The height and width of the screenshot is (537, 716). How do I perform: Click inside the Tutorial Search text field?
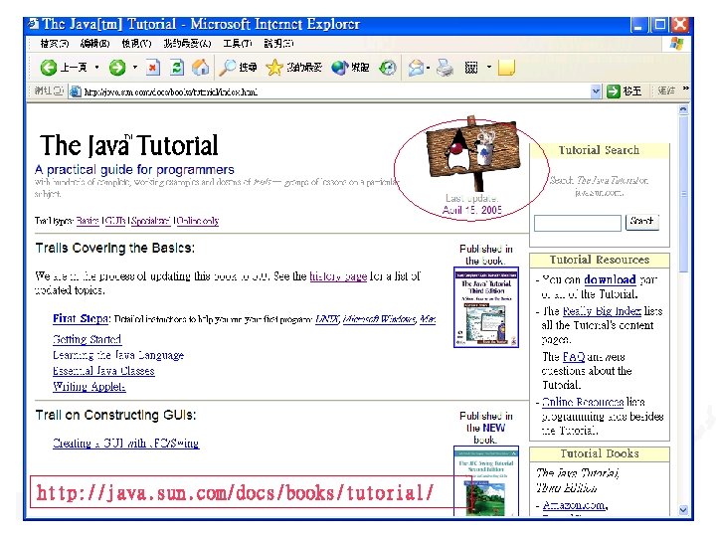tap(577, 223)
